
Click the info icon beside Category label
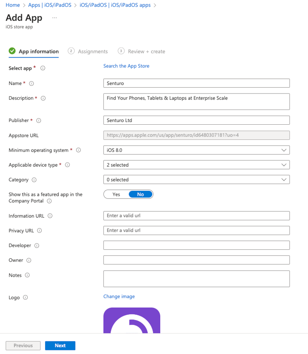point(34,180)
